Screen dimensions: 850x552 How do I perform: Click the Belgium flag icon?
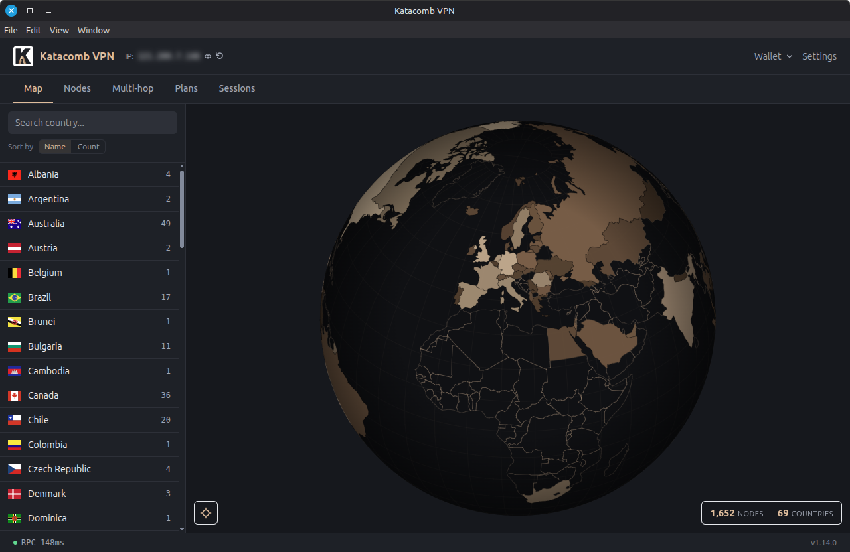[15, 273]
